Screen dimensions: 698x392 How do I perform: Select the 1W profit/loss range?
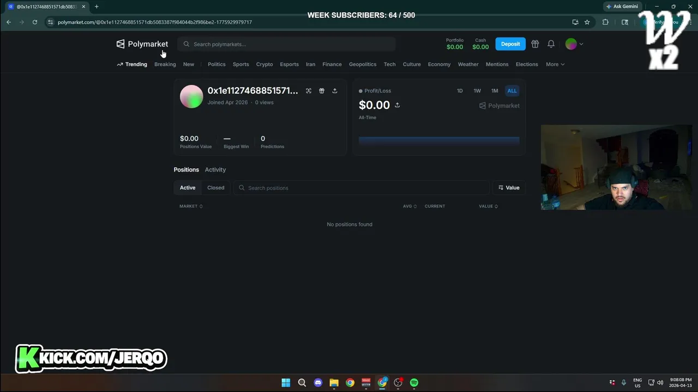(477, 91)
